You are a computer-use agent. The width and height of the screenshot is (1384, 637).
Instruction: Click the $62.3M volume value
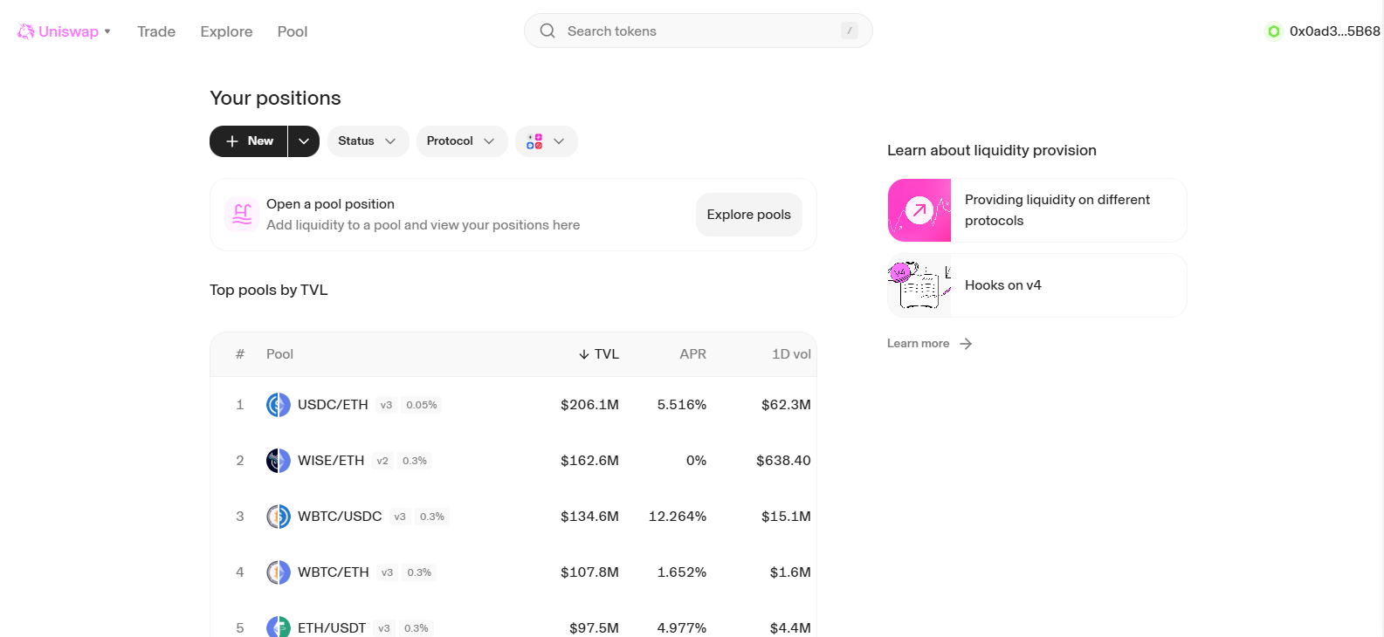click(786, 405)
